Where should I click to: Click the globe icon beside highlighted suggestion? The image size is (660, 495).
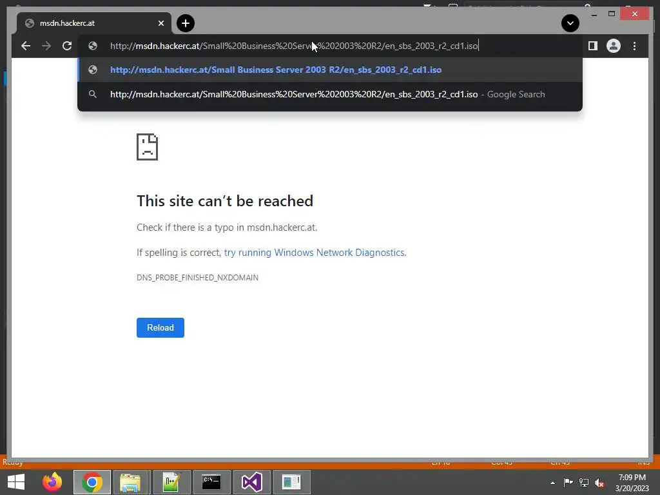click(93, 70)
